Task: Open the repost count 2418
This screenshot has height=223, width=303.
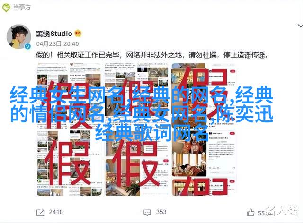Action: (x=56, y=212)
